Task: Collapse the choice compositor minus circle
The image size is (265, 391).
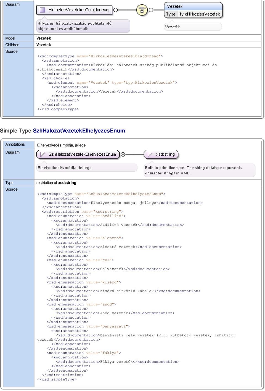Action: click(151, 10)
